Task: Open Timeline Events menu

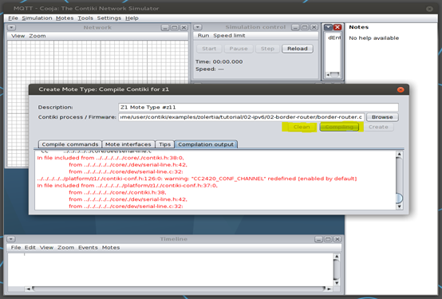Action: click(x=88, y=247)
